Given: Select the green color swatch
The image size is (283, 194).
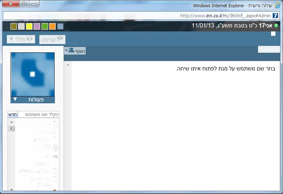Looking at the screenshot, I should (45, 26).
